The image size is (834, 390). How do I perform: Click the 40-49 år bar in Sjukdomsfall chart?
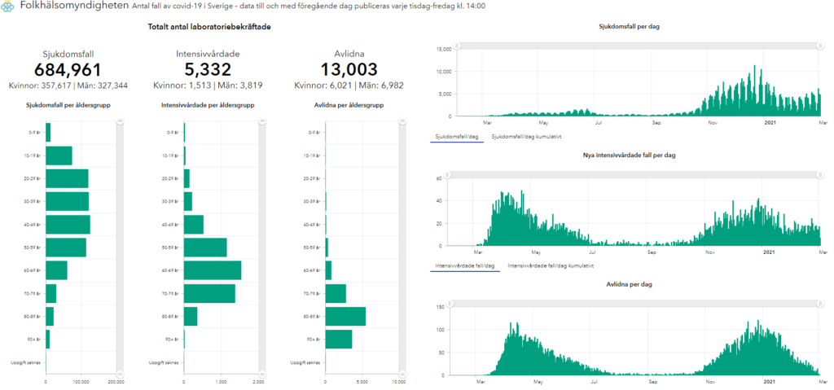[68, 224]
